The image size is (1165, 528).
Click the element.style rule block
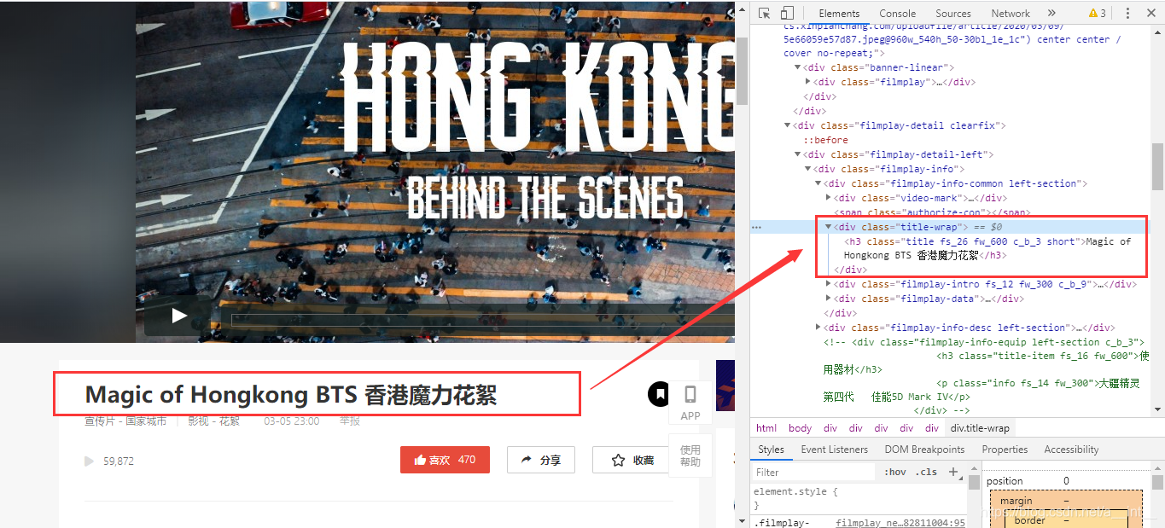pos(859,499)
